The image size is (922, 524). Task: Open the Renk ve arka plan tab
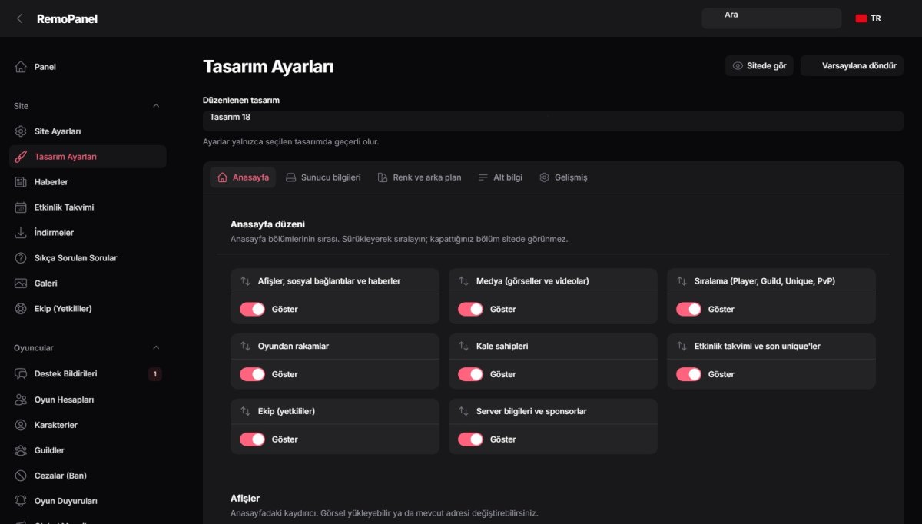click(x=420, y=177)
